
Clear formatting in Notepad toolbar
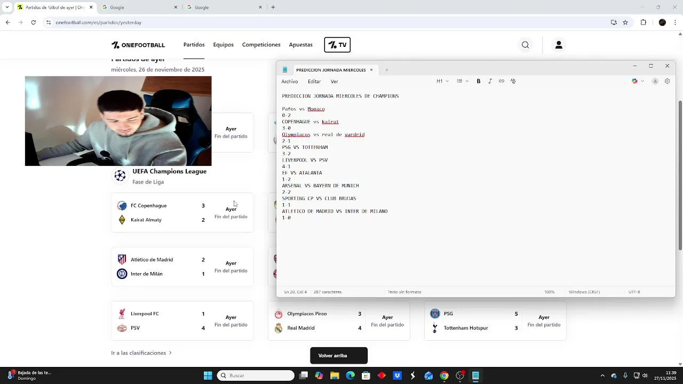(513, 81)
